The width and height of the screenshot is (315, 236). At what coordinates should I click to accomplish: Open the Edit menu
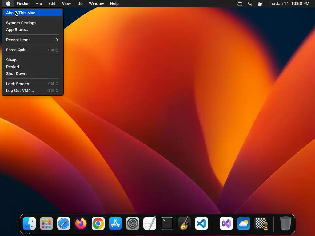coord(52,4)
